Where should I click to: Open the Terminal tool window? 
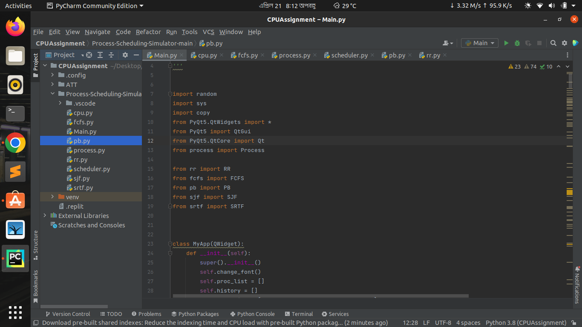[x=299, y=314]
